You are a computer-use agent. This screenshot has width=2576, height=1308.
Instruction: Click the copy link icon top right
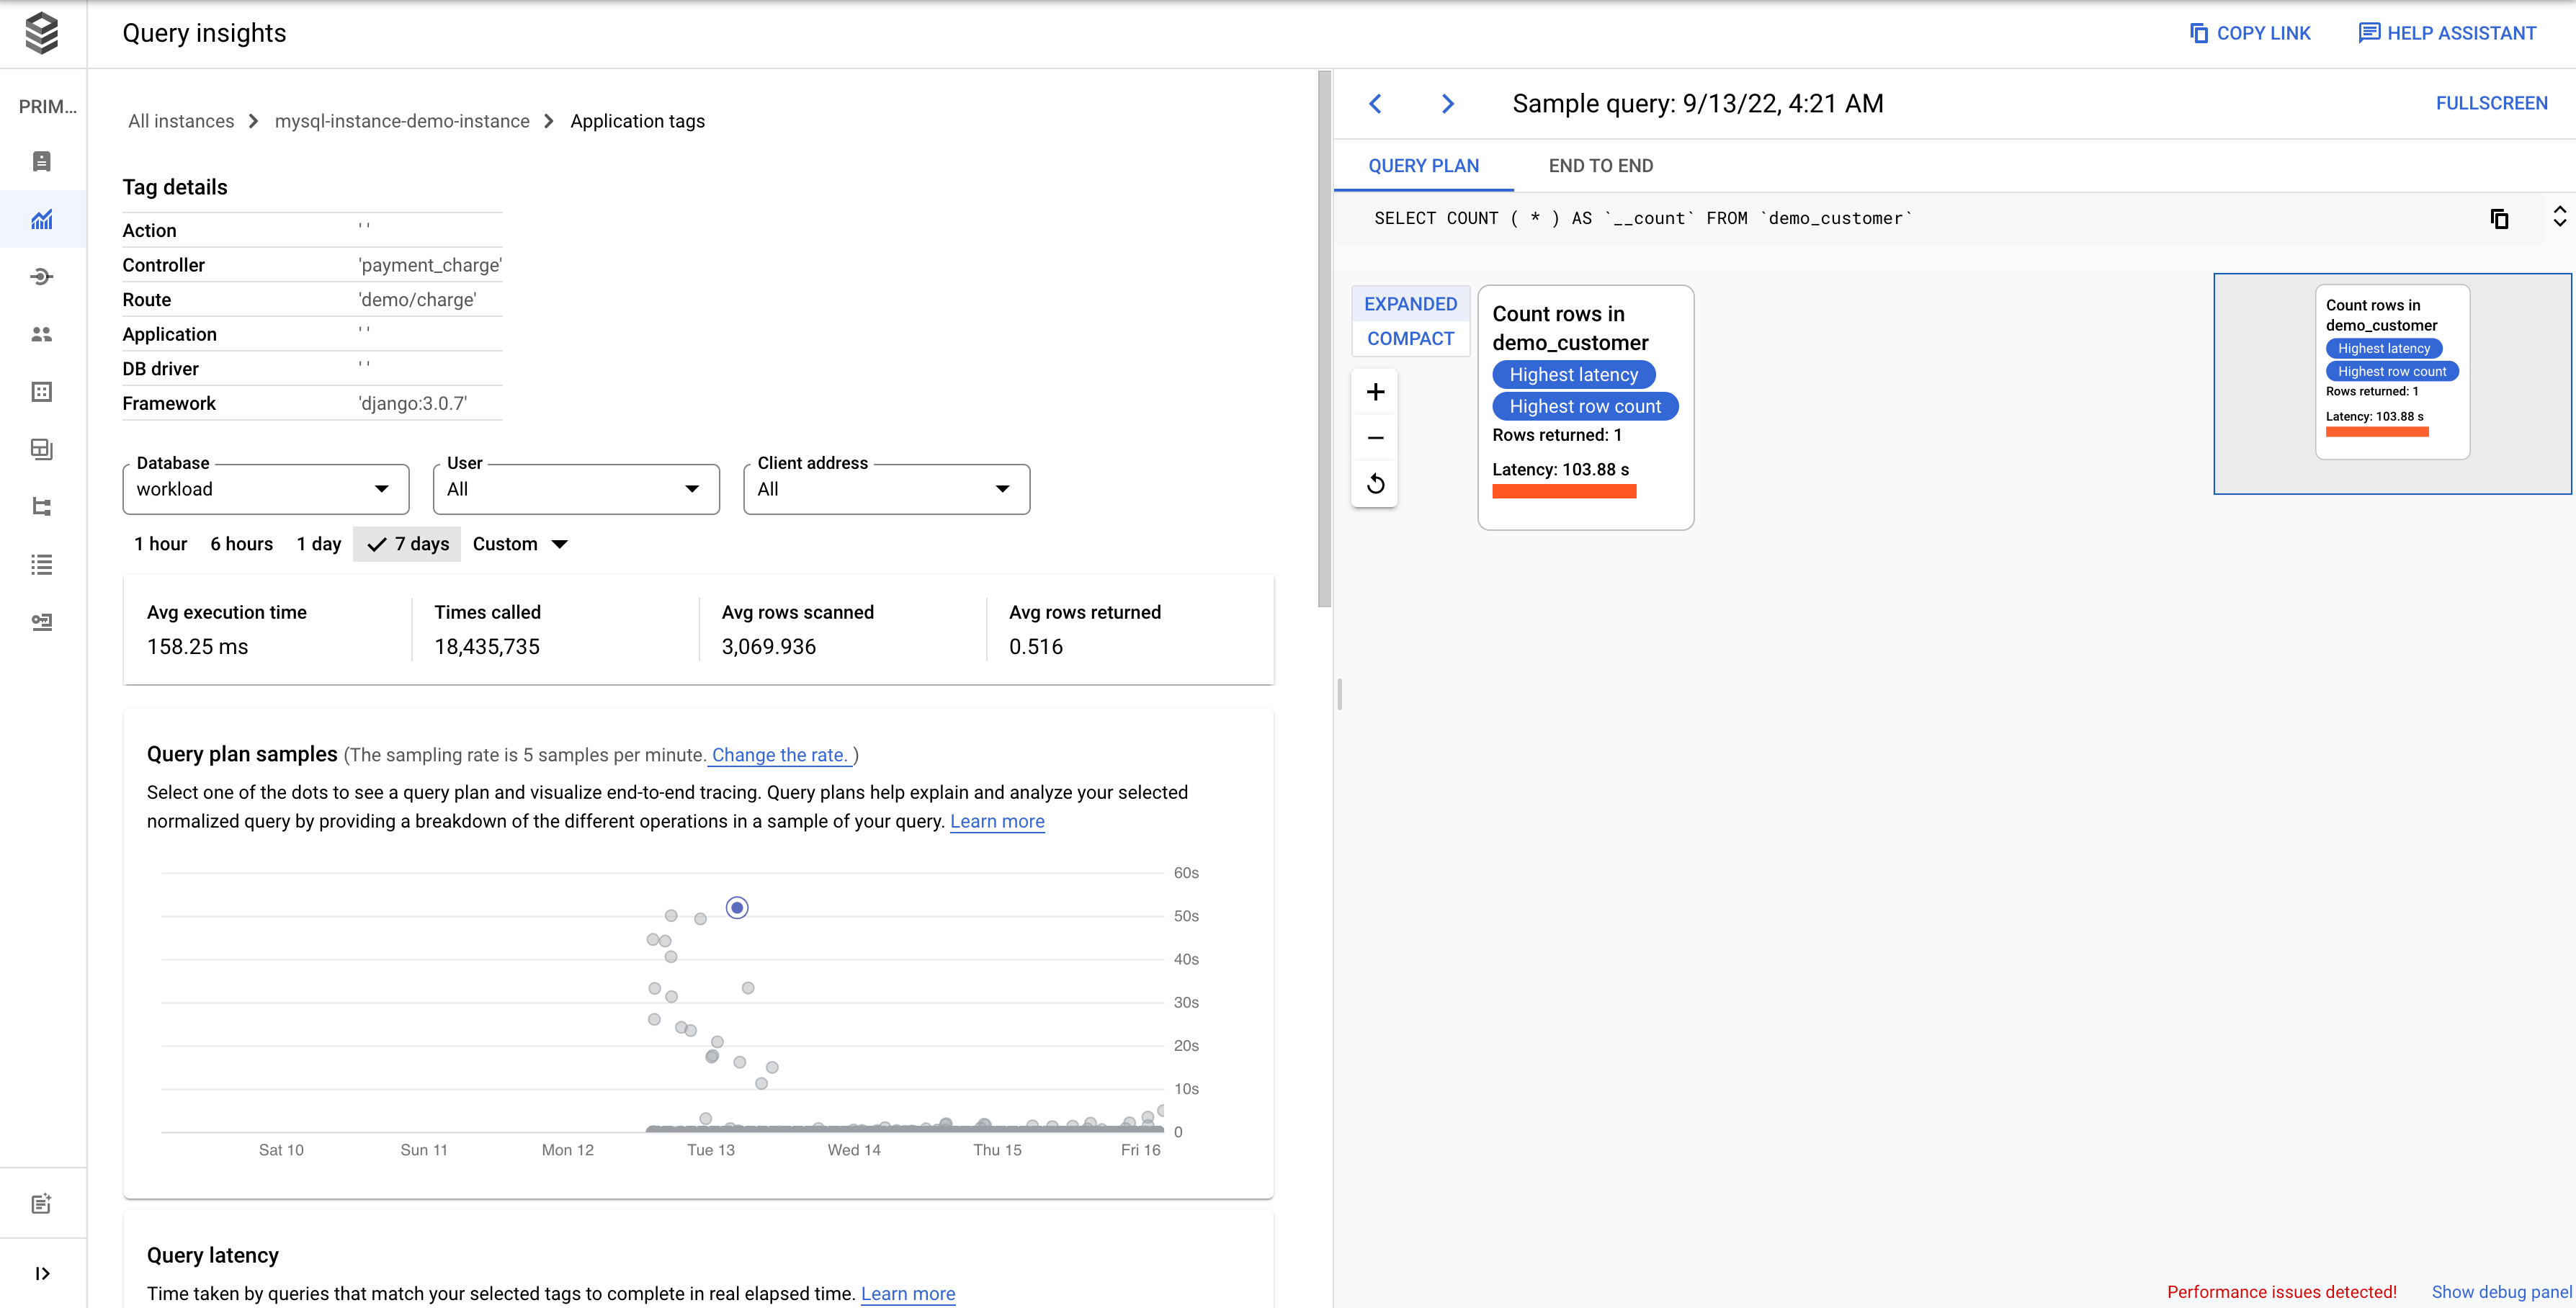click(x=2199, y=32)
